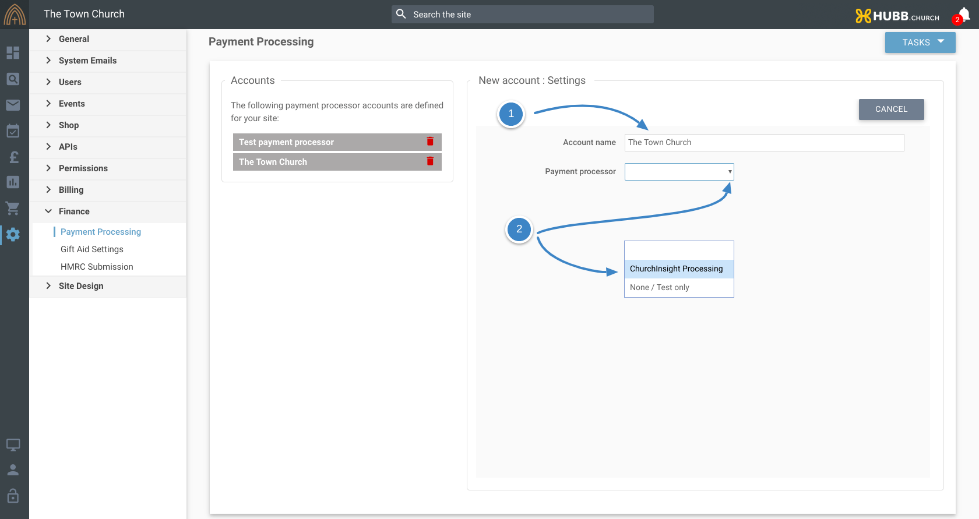The height and width of the screenshot is (519, 979).
Task: Open the calendar events icon in the left rail
Action: 13,130
